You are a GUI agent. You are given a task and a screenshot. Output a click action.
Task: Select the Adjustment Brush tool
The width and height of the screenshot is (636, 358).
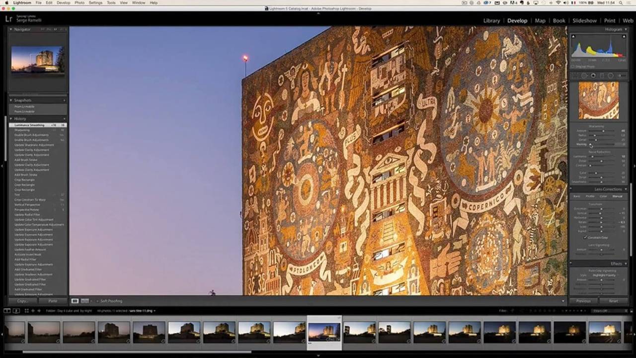pos(620,76)
